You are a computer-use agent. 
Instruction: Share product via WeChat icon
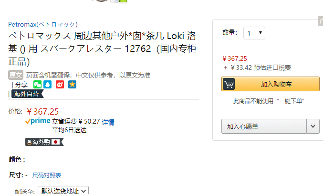37,84
